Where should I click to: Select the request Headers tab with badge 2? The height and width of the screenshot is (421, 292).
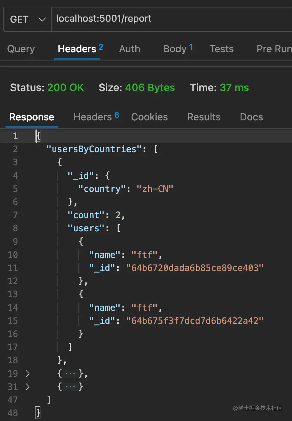[x=77, y=49]
